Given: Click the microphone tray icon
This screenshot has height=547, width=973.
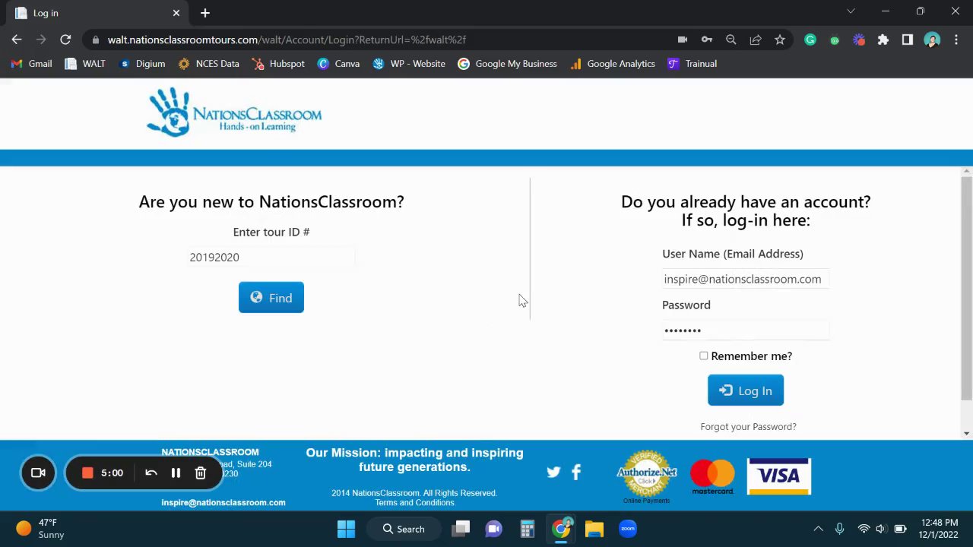Looking at the screenshot, I should coord(839,529).
